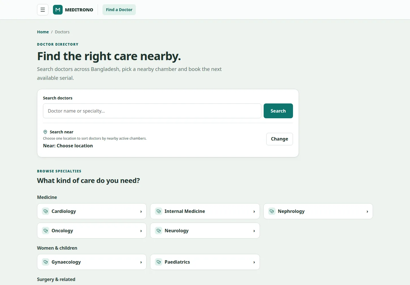
Task: Open Paediatrics via its chevron arrow
Action: point(254,262)
